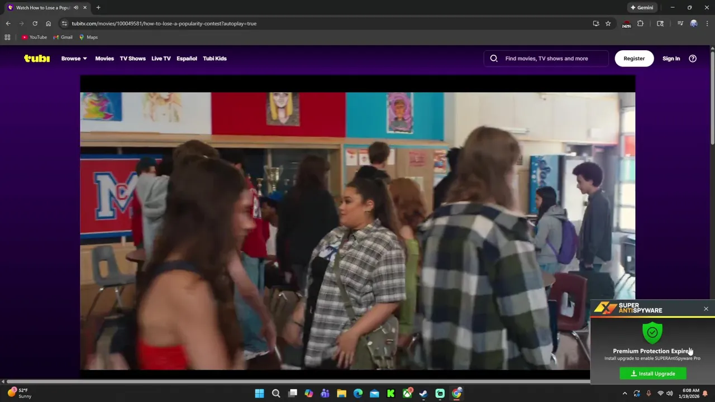This screenshot has width=715, height=402.
Task: Open the Mail app on taskbar
Action: click(374, 393)
